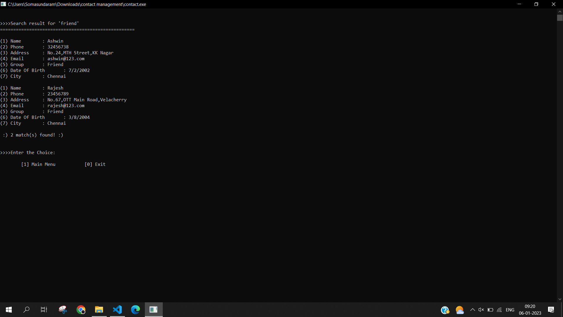Expand the hidden system tray icons chevron
The height and width of the screenshot is (317, 563).
(x=472, y=310)
